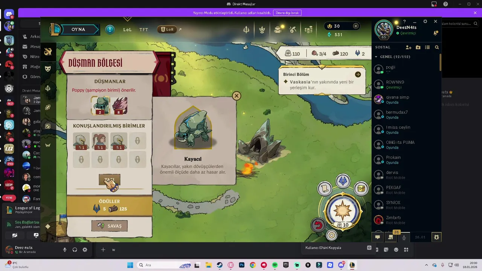Close the Kayacıl enemy info popup
This screenshot has width=482, height=271.
pos(236,96)
